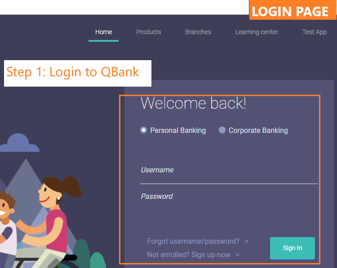
Task: Select the Personal Banking radio button
Action: (144, 130)
